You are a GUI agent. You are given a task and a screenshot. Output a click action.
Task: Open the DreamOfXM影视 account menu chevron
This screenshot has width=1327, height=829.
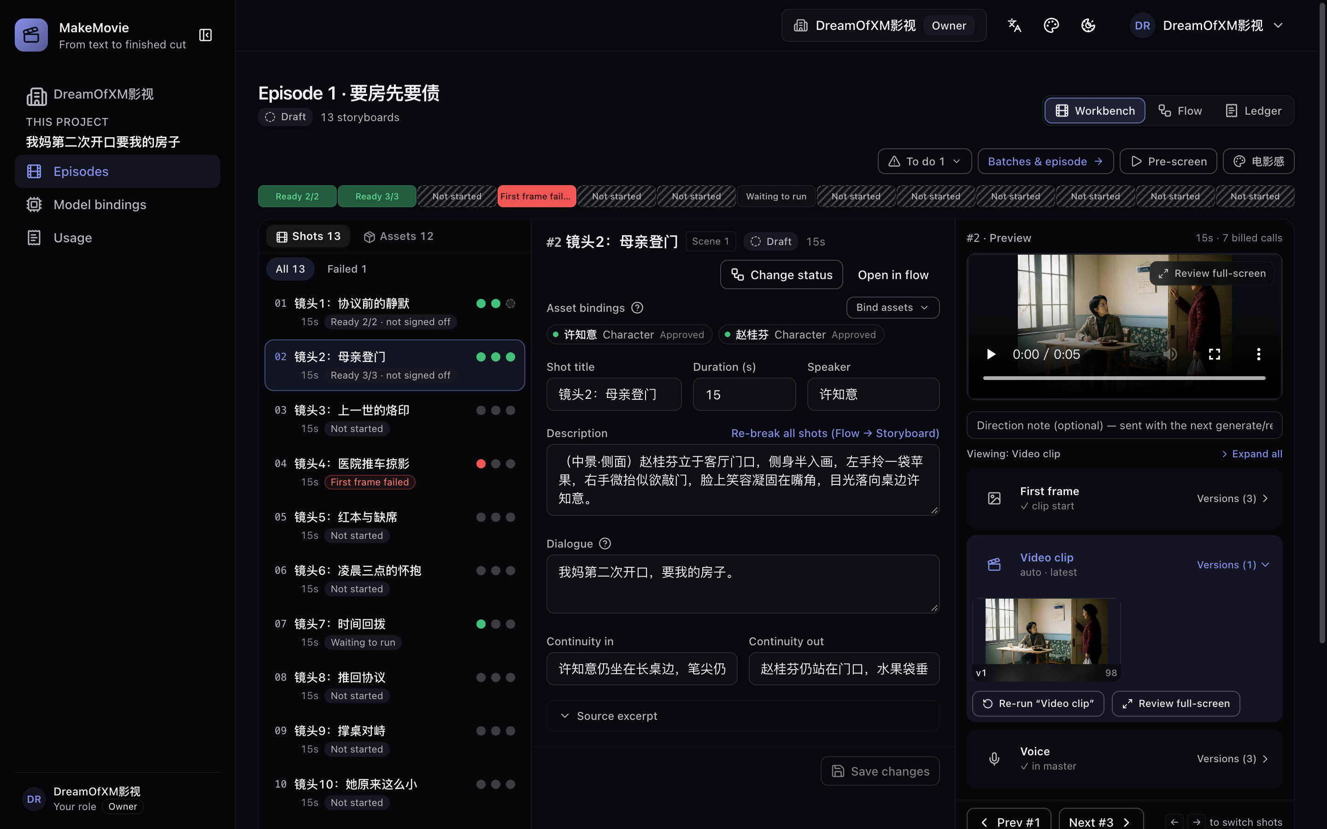click(1278, 25)
